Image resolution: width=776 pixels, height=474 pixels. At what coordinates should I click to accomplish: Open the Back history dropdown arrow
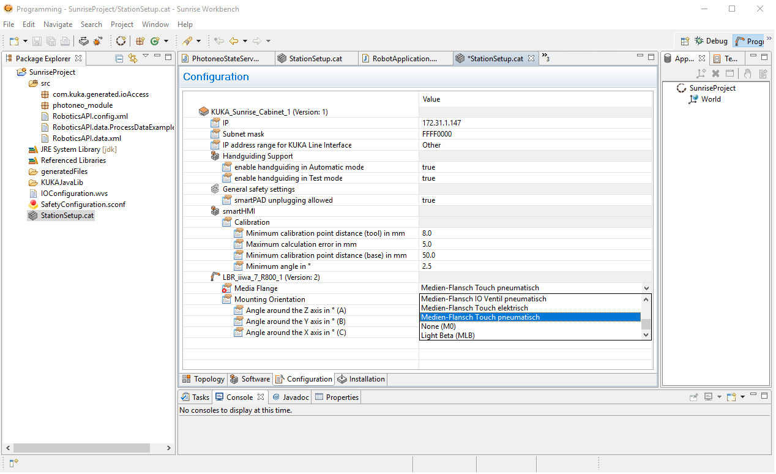[x=245, y=41]
